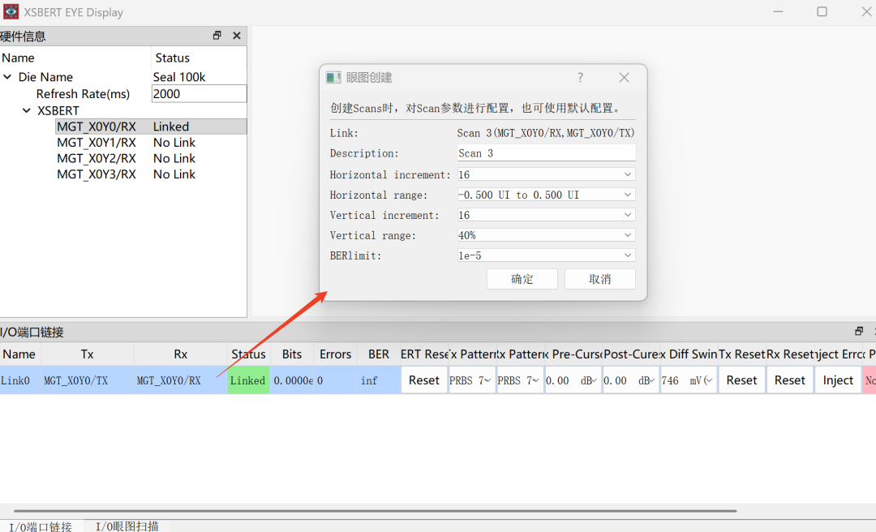Switch to the I/O眼图扫描 tab
The image size is (876, 532).
[127, 526]
